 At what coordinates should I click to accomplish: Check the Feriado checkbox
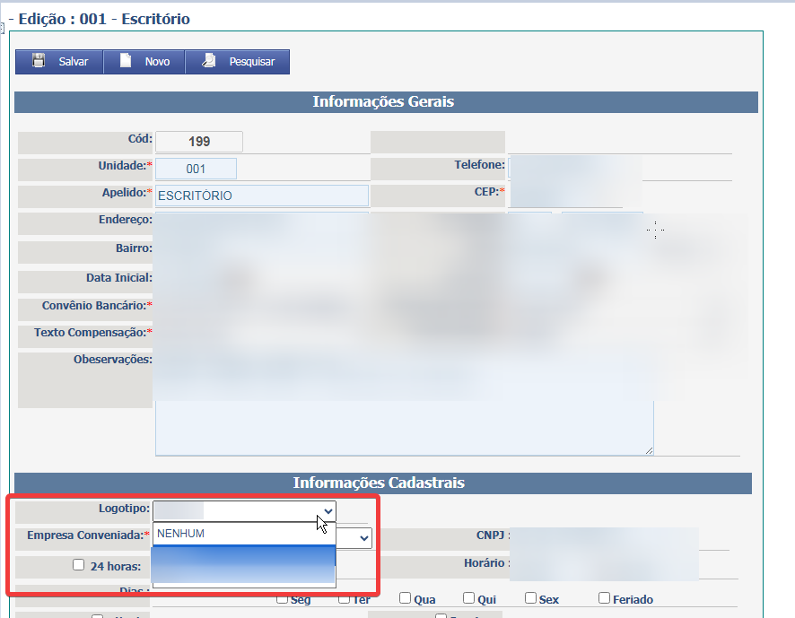604,598
